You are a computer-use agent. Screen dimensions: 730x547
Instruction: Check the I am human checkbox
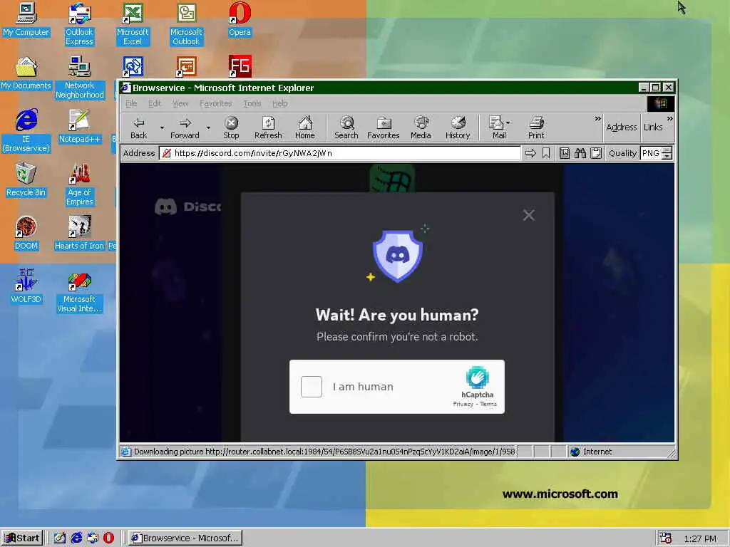(x=312, y=387)
